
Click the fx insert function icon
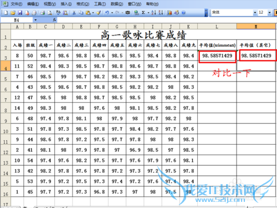[x=54, y=20]
